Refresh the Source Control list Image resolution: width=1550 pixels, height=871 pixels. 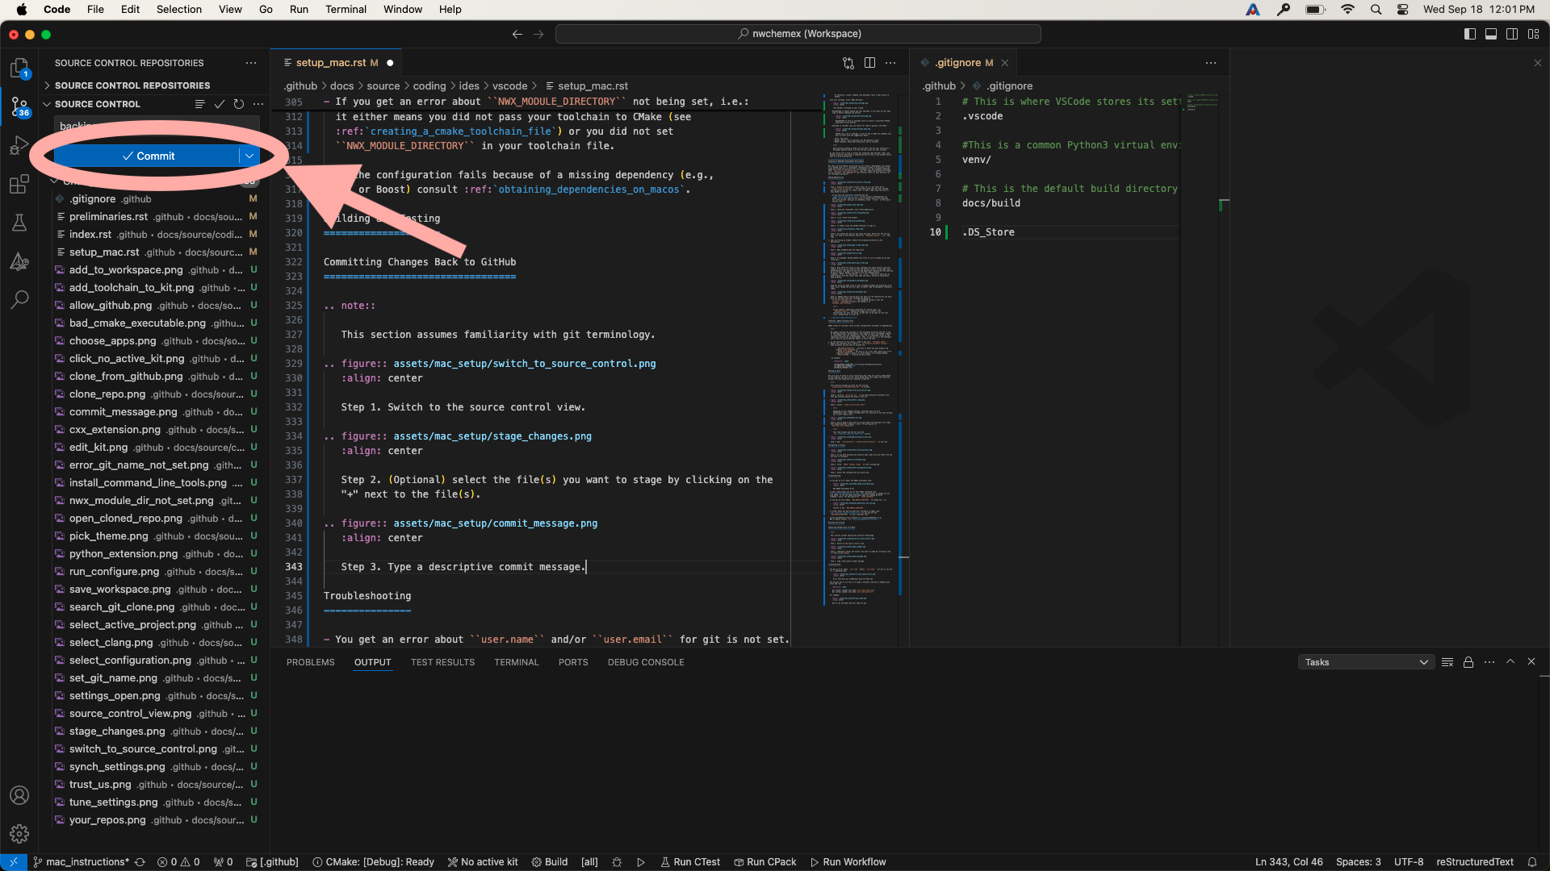[x=239, y=104]
